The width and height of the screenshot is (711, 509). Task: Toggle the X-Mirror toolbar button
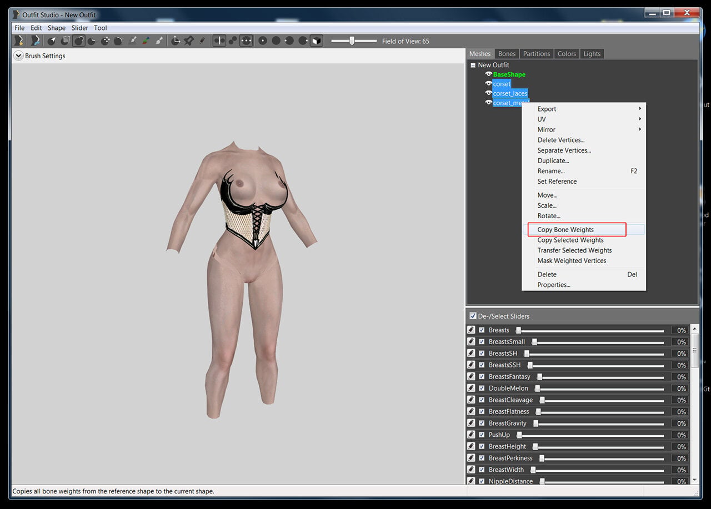[219, 41]
